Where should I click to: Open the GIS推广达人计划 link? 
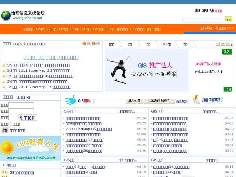(x=207, y=64)
